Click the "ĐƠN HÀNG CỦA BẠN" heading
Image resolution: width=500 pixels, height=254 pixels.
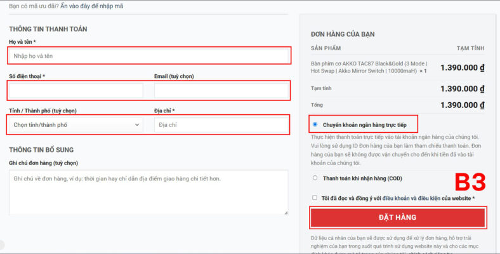coord(346,34)
